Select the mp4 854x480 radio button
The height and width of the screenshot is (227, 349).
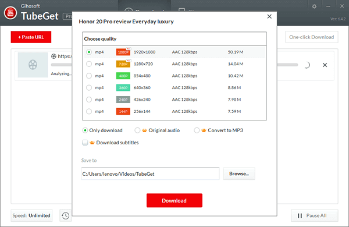point(89,76)
